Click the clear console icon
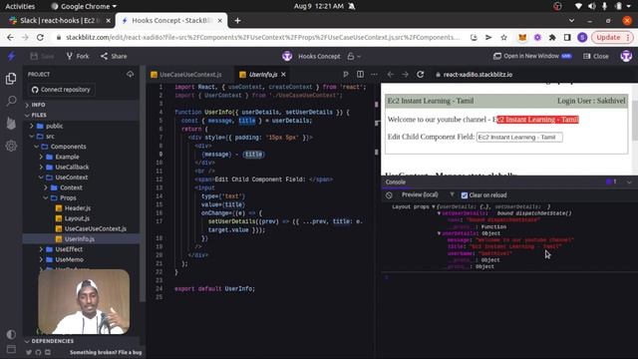 390,195
